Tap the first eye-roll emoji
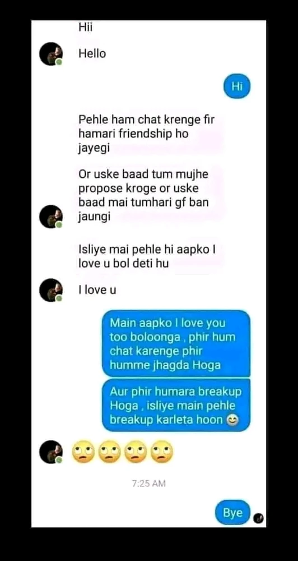Screen dimensions: 298x561 coord(83,452)
